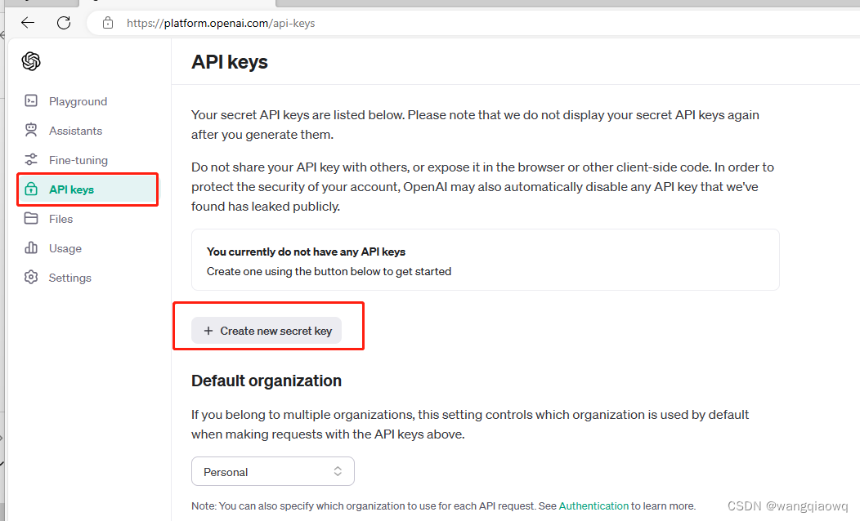The height and width of the screenshot is (521, 860).
Task: Click the Usage bar chart icon
Action: [x=31, y=247]
